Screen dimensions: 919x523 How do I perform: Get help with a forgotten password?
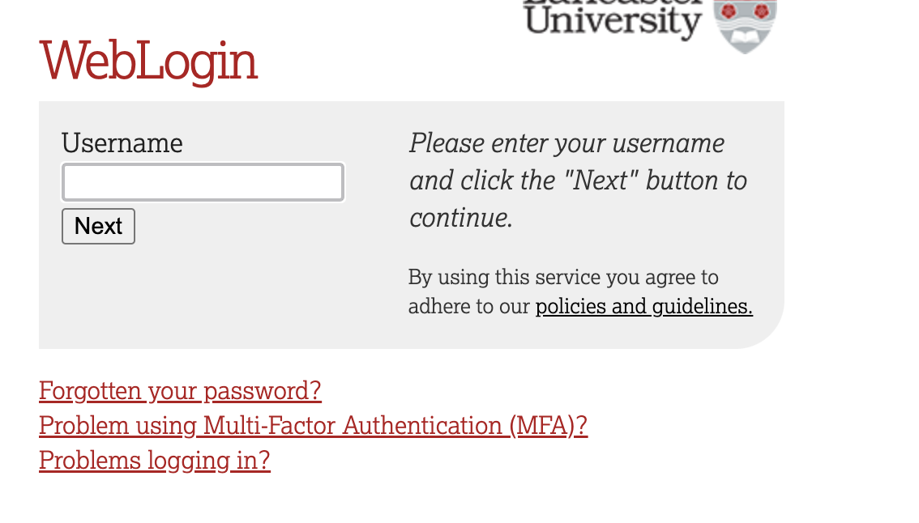[180, 391]
